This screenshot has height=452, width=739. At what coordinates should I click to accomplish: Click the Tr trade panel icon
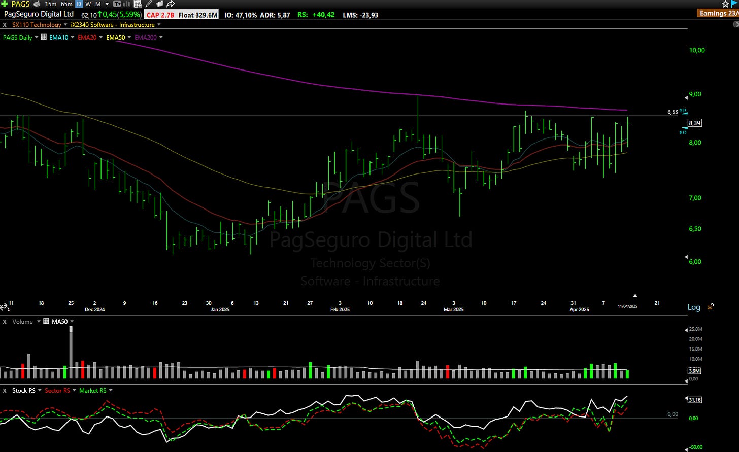coord(117,4)
